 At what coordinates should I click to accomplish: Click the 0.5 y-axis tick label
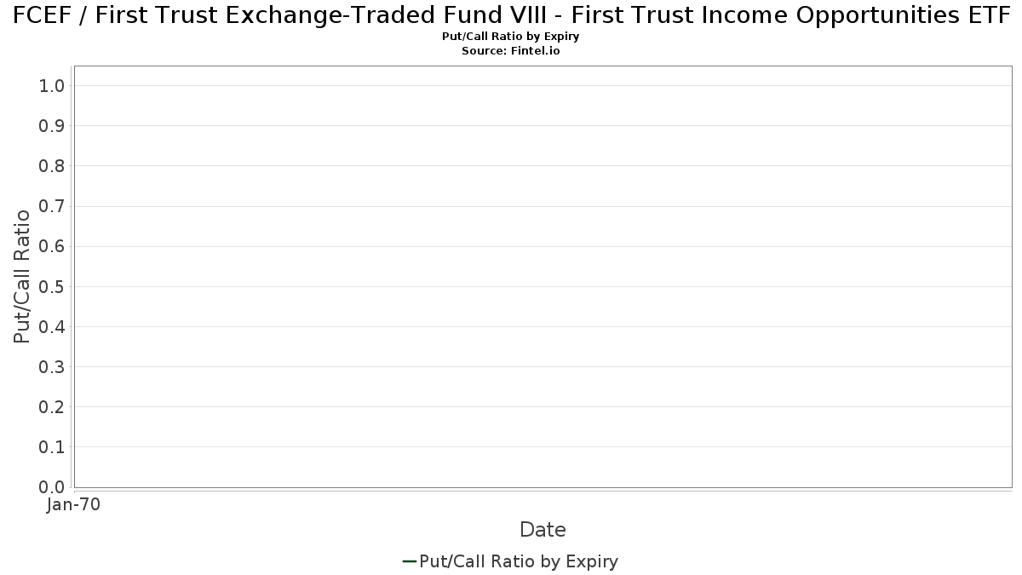pos(52,286)
